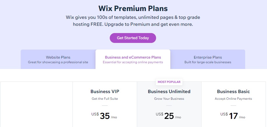
Task: Open the Enterprise Plans tab
Action: coord(208,59)
